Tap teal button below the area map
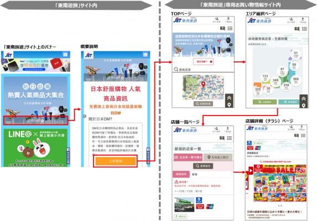The width and height of the screenshot is (317, 221). click(290, 102)
